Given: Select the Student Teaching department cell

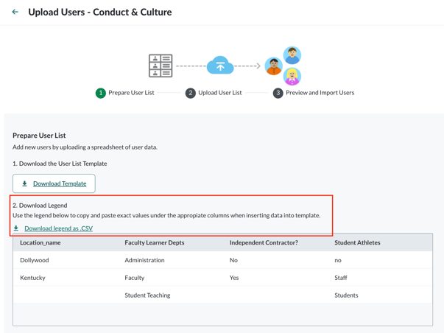Looking at the screenshot, I should click(x=147, y=295).
